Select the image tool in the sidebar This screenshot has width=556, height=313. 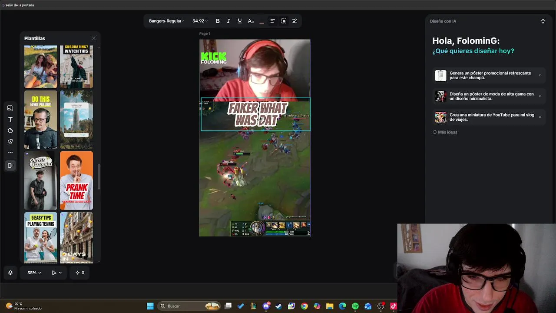10,108
